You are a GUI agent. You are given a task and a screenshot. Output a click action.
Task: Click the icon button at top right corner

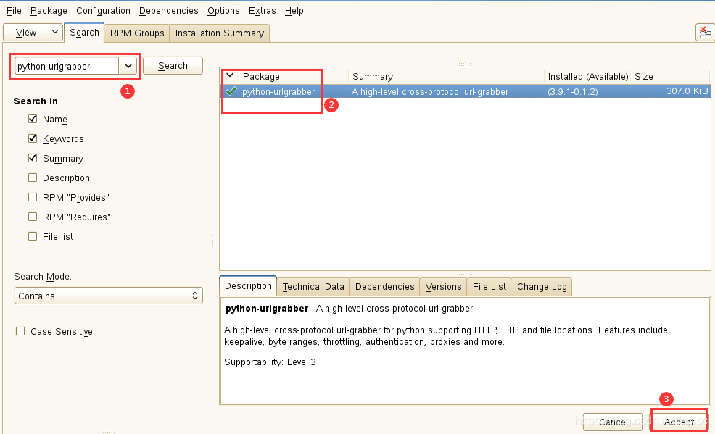point(705,33)
